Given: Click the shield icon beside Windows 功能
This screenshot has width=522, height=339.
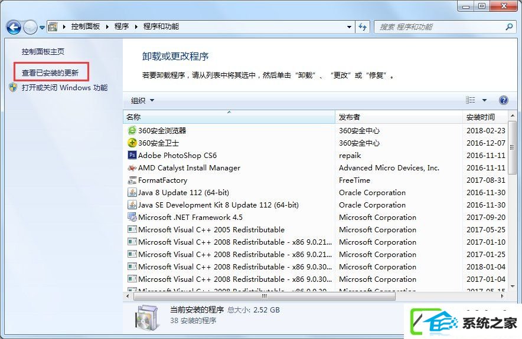Looking at the screenshot, I should click(x=13, y=87).
